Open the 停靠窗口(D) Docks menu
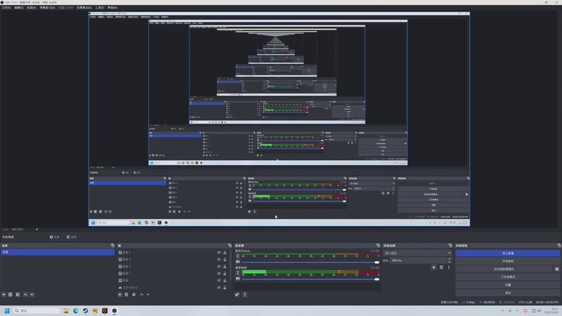The height and width of the screenshot is (316, 562). 47,8
